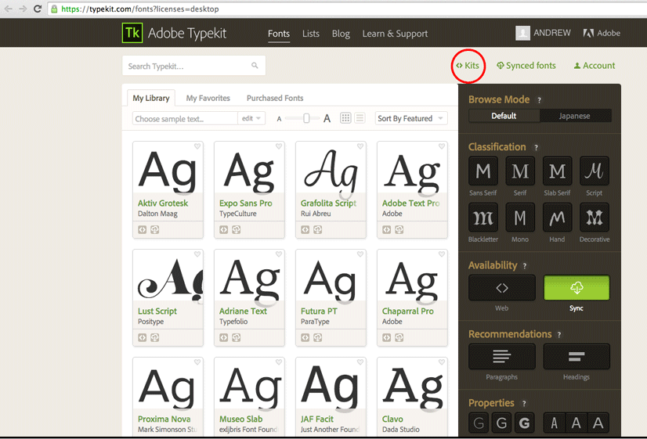Choose the Blackletter classification icon

[483, 218]
